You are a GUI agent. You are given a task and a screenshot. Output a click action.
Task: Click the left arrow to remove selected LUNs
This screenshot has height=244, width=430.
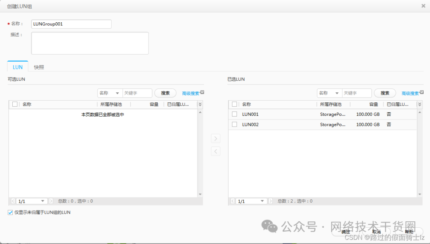tap(215, 151)
